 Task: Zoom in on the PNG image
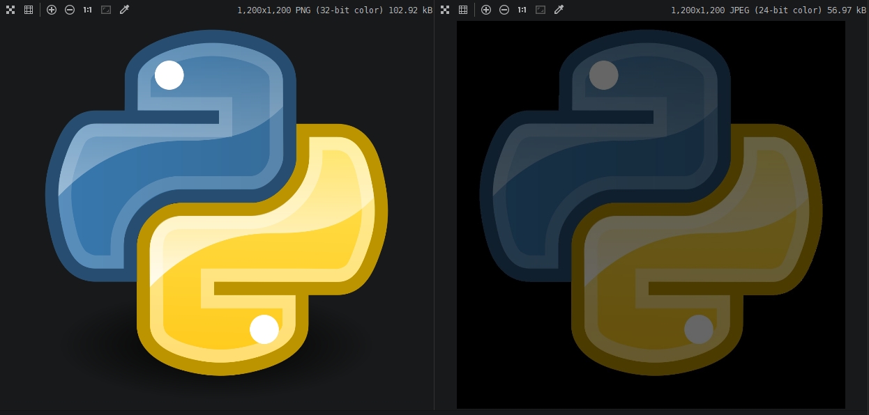point(52,10)
